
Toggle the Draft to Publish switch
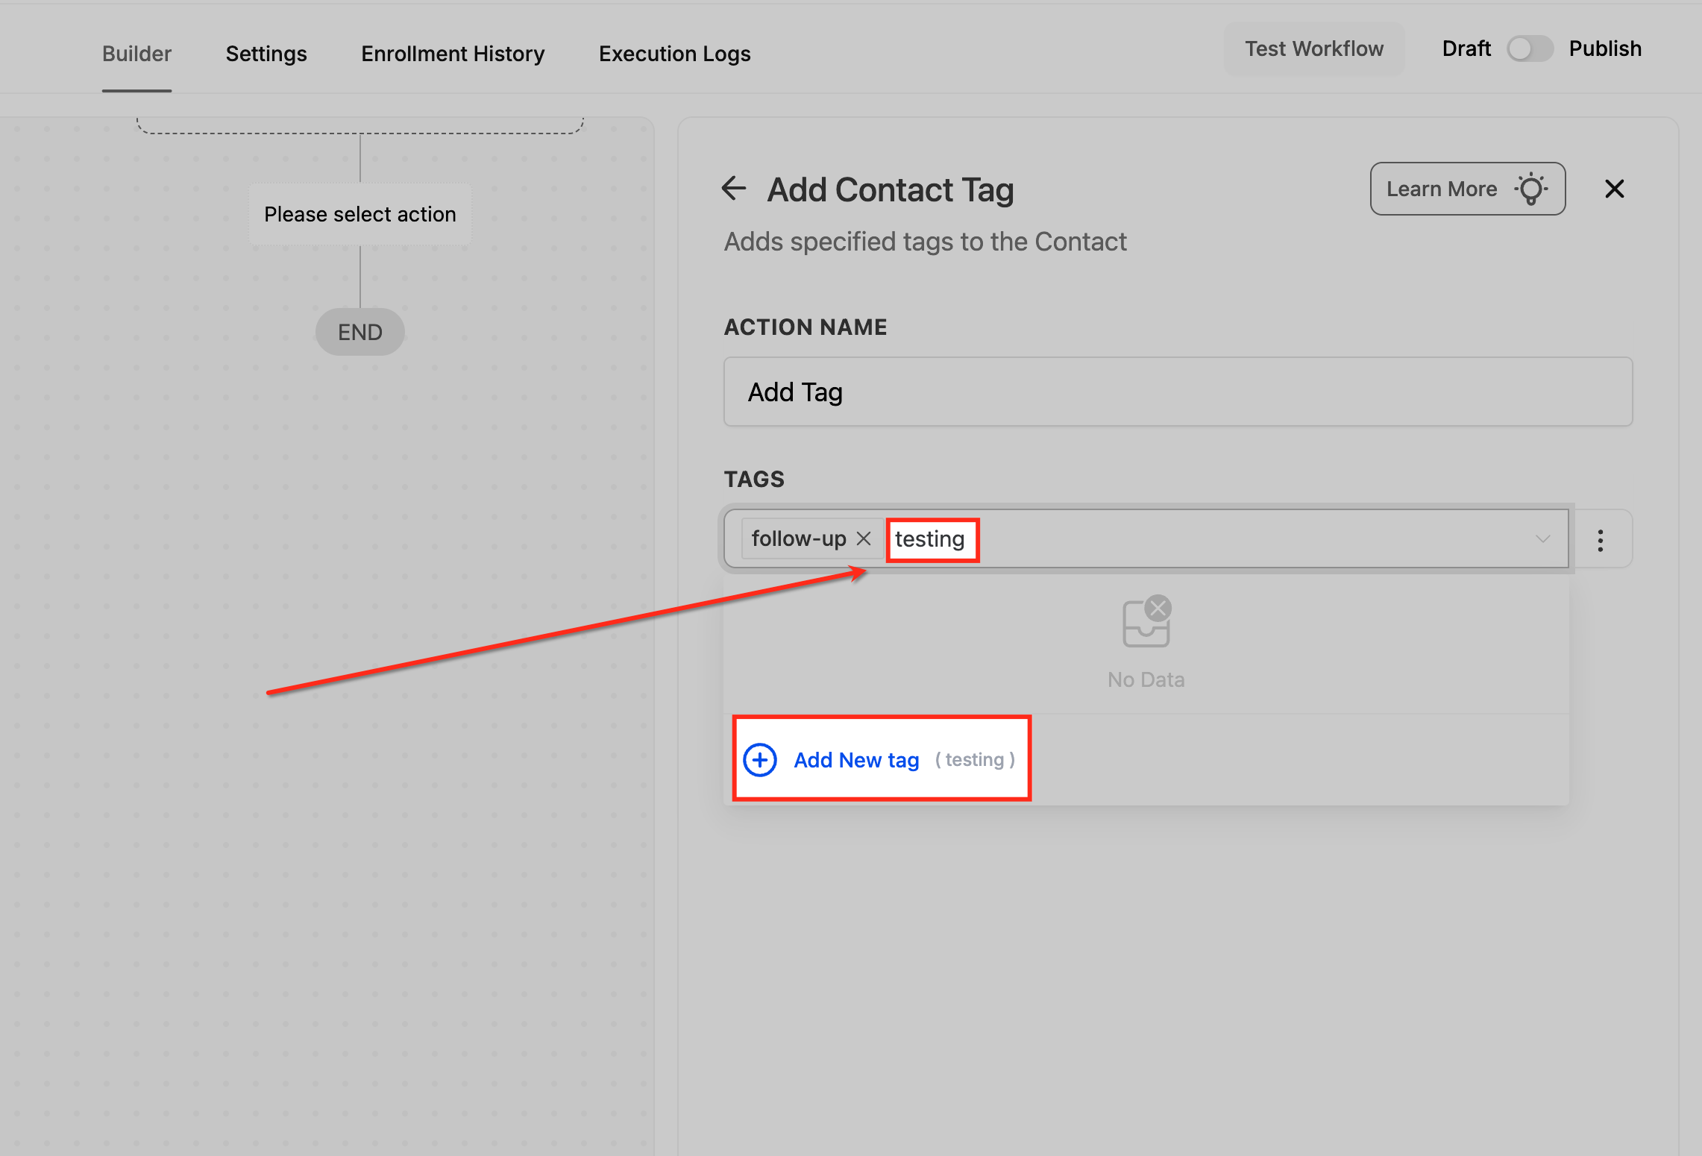coord(1529,49)
